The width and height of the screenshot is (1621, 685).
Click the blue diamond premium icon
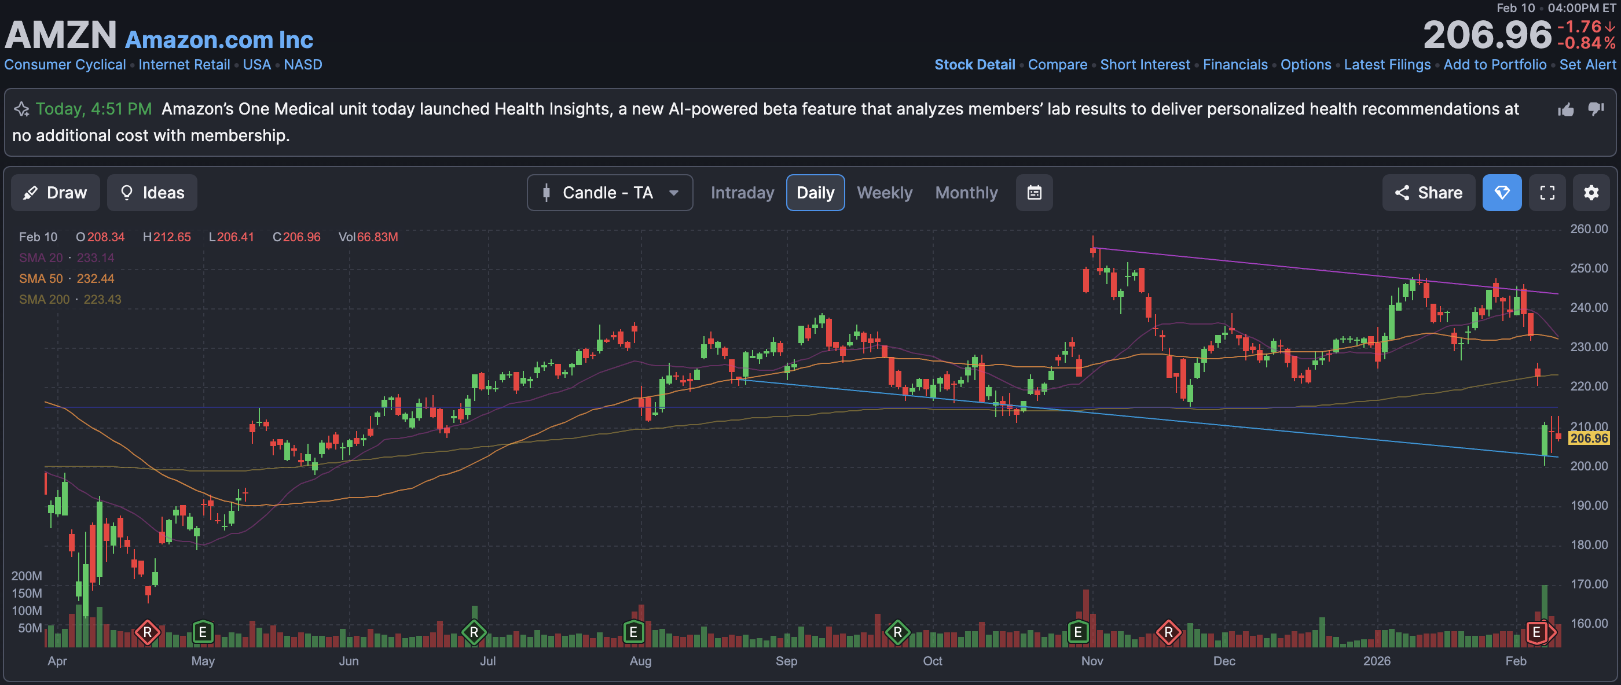click(x=1501, y=193)
